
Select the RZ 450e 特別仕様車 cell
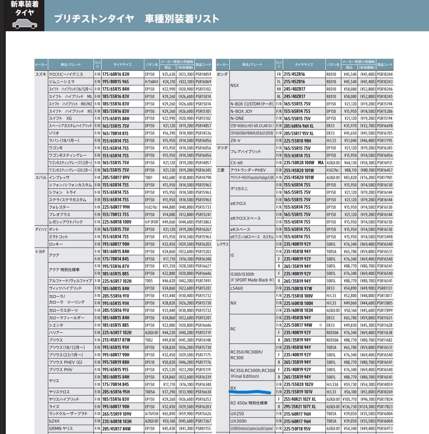coord(249,403)
